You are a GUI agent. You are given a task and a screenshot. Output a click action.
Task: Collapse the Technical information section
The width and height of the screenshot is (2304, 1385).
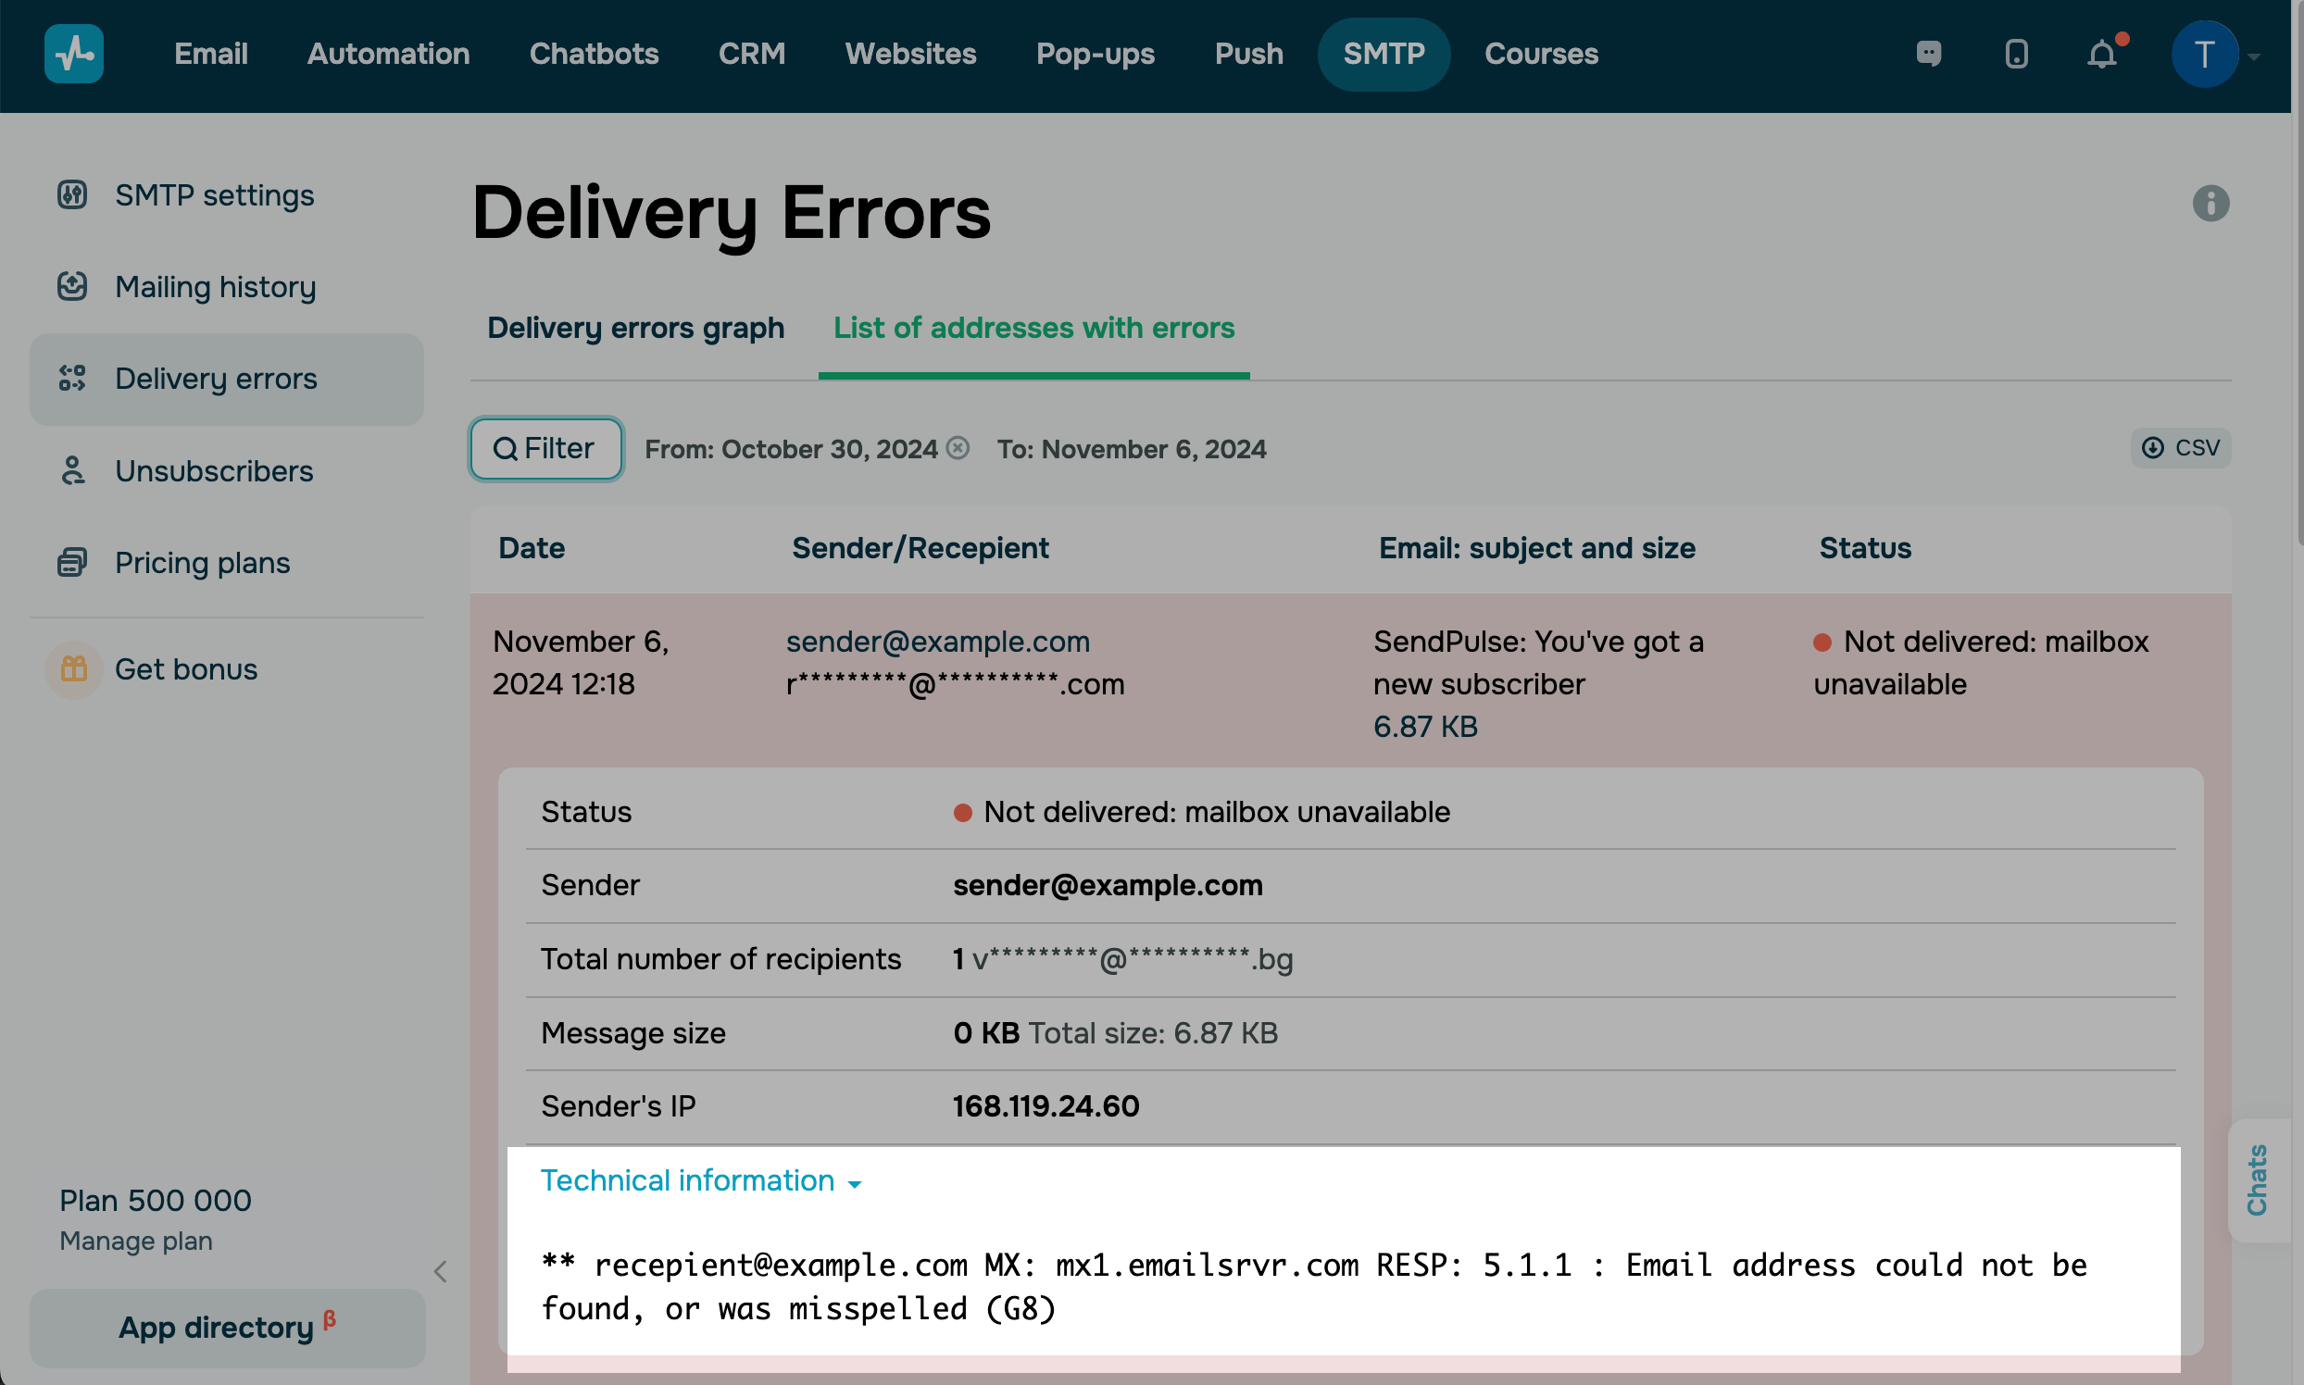[x=700, y=1181]
